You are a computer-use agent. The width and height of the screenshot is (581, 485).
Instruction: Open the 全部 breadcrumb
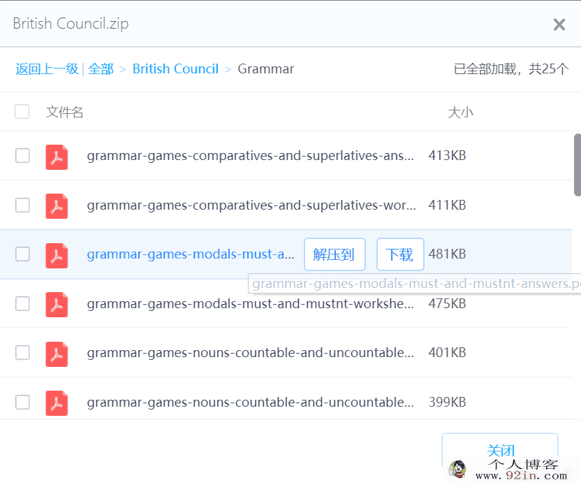click(x=101, y=69)
